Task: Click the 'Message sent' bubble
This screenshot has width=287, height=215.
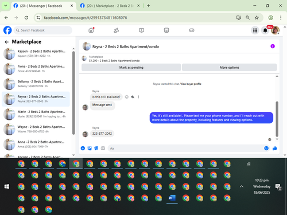Action: pyautogui.click(x=102, y=105)
